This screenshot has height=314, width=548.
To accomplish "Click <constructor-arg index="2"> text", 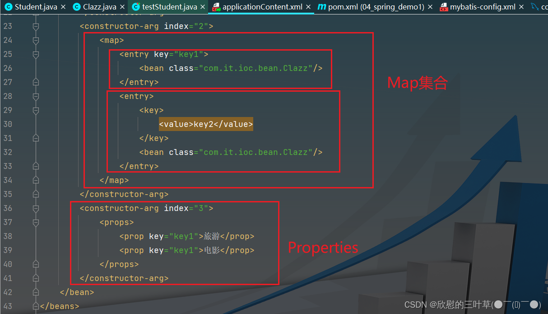I will (x=146, y=26).
